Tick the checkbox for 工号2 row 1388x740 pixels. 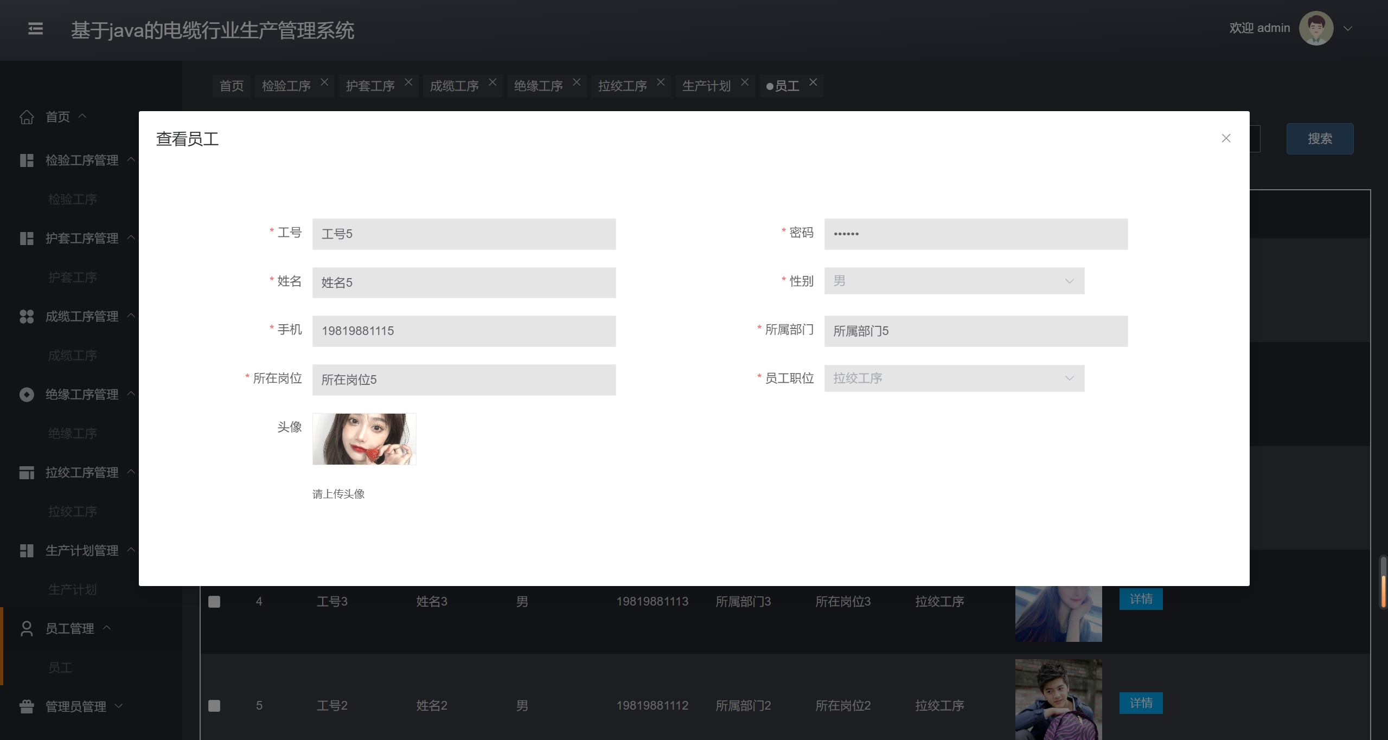tap(214, 706)
